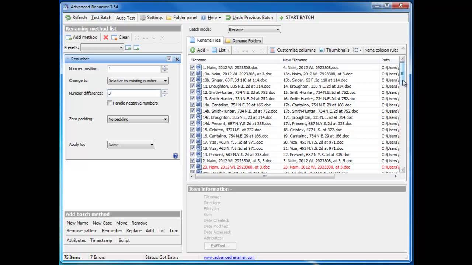Click scroll down arrow of file list
472x265 pixels.
[x=402, y=170]
